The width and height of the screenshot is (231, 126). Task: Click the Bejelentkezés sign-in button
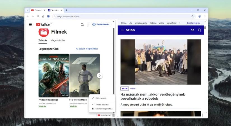(101, 24)
